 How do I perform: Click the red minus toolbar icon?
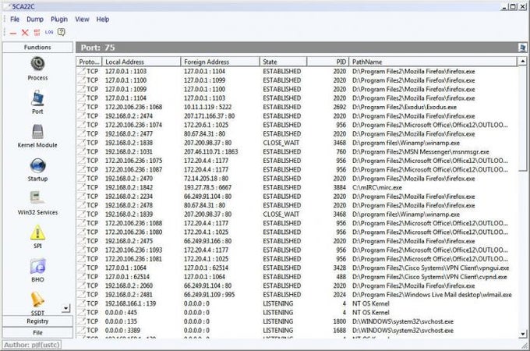click(x=13, y=33)
